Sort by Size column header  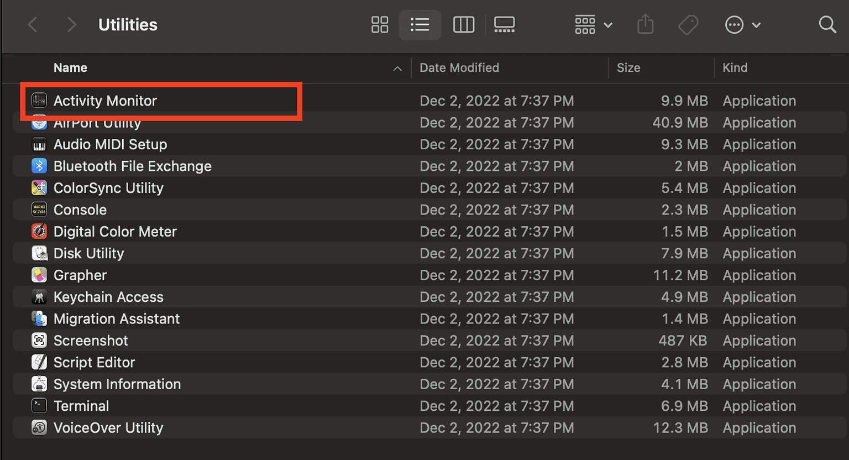pos(628,68)
